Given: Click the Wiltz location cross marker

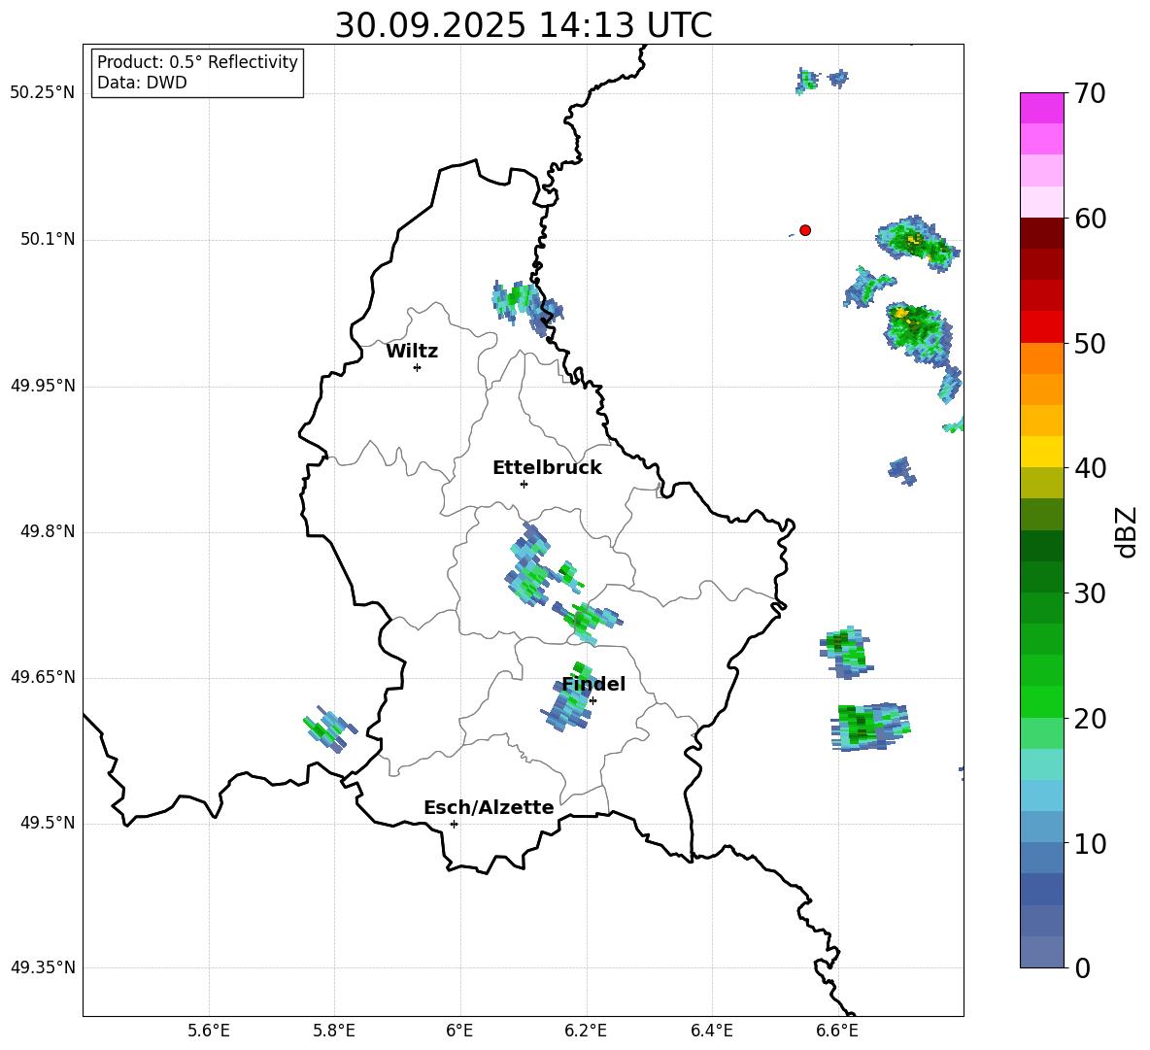Looking at the screenshot, I should [x=418, y=367].
